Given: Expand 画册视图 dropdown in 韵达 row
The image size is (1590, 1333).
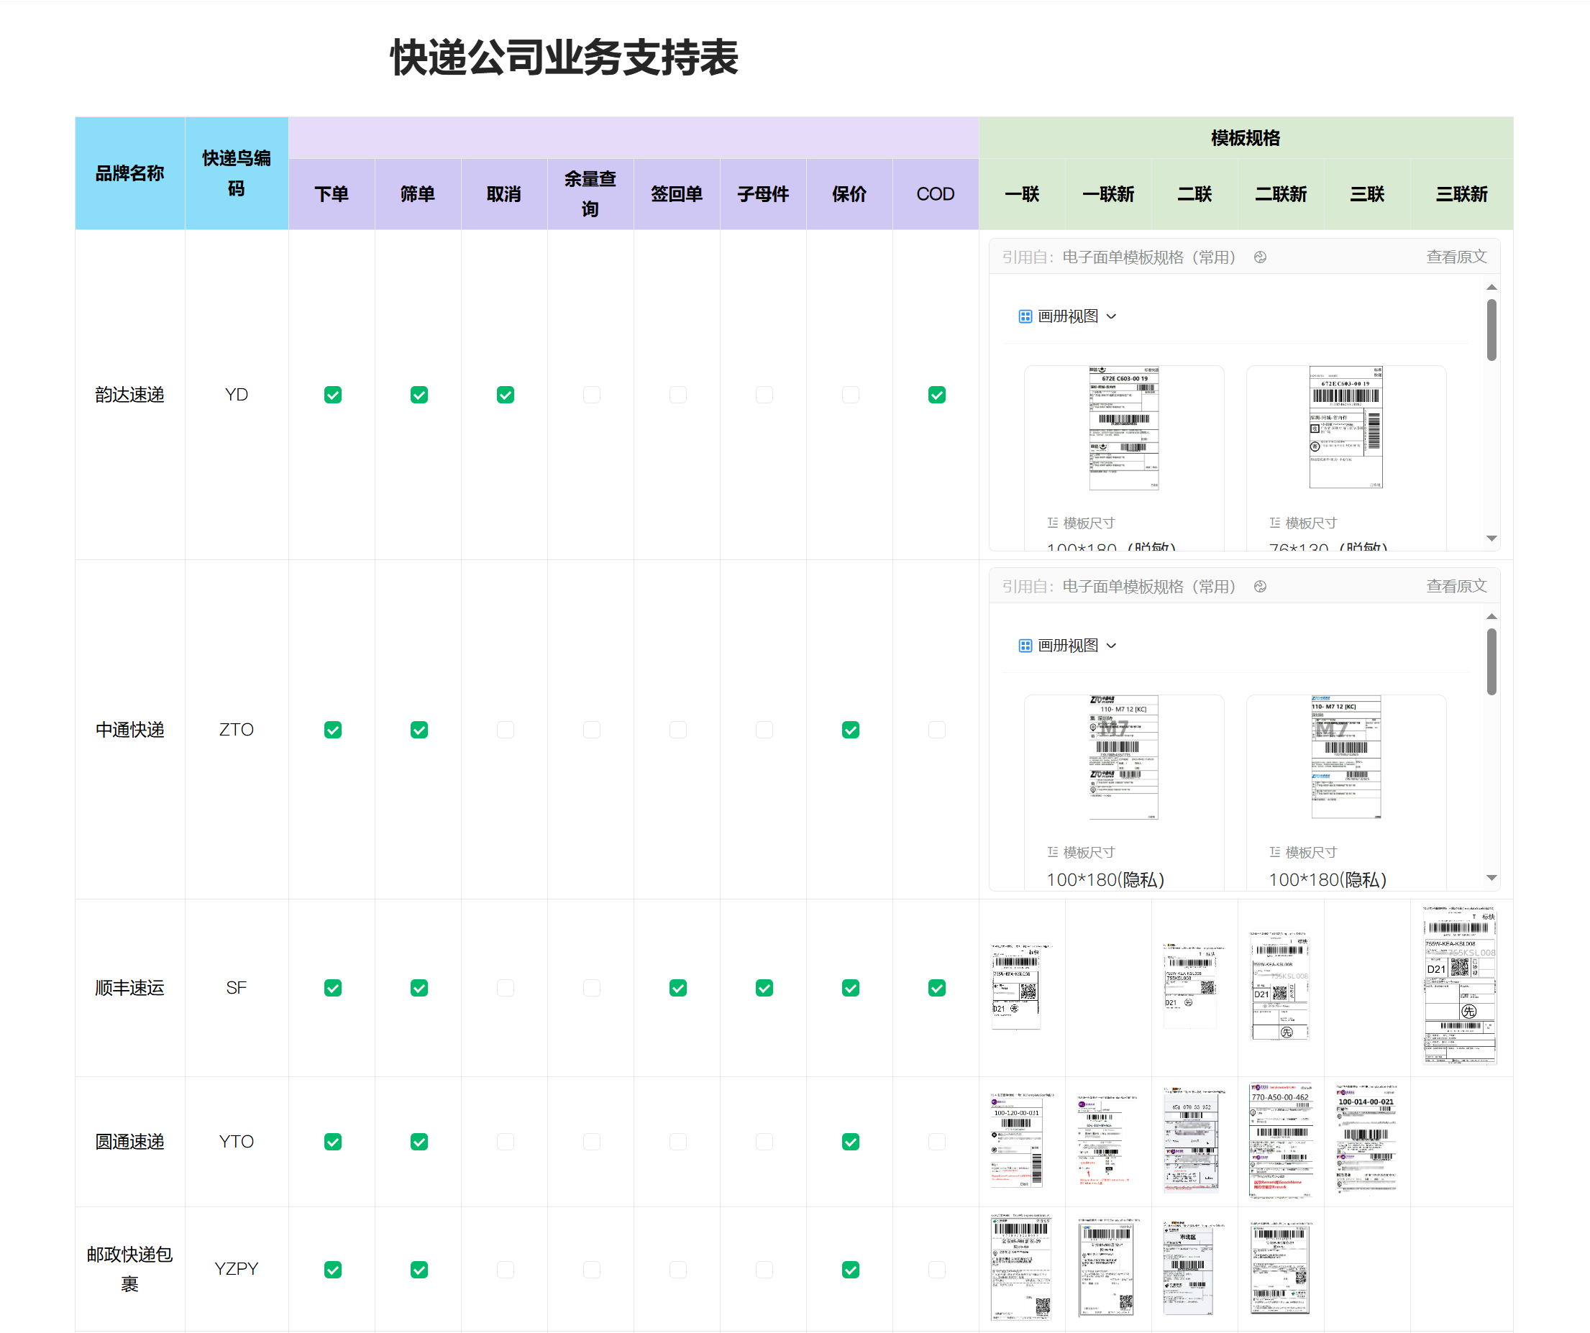Looking at the screenshot, I should point(1111,316).
